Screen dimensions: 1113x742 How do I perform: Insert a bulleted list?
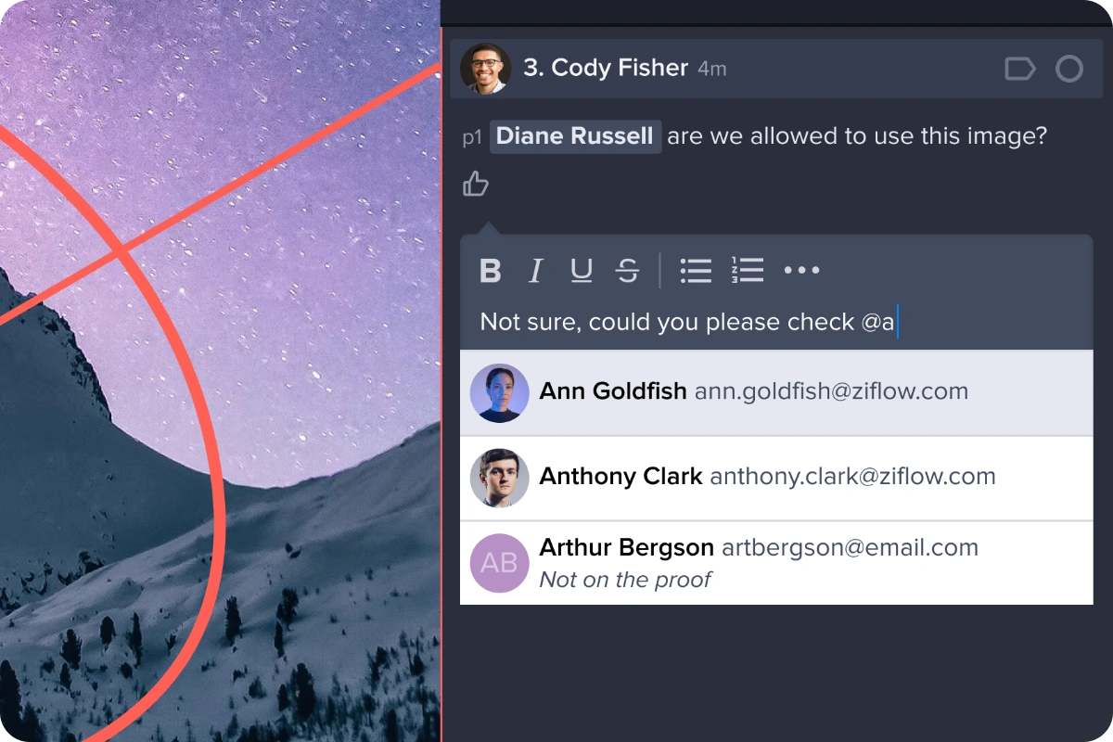tap(696, 271)
